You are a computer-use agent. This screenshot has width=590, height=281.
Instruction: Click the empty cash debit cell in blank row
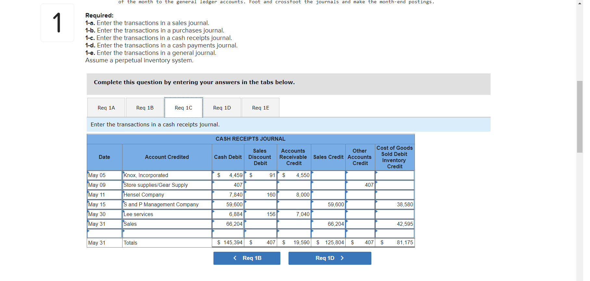pyautogui.click(x=228, y=233)
